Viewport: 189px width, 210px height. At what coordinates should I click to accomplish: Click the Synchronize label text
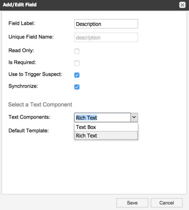point(23,86)
